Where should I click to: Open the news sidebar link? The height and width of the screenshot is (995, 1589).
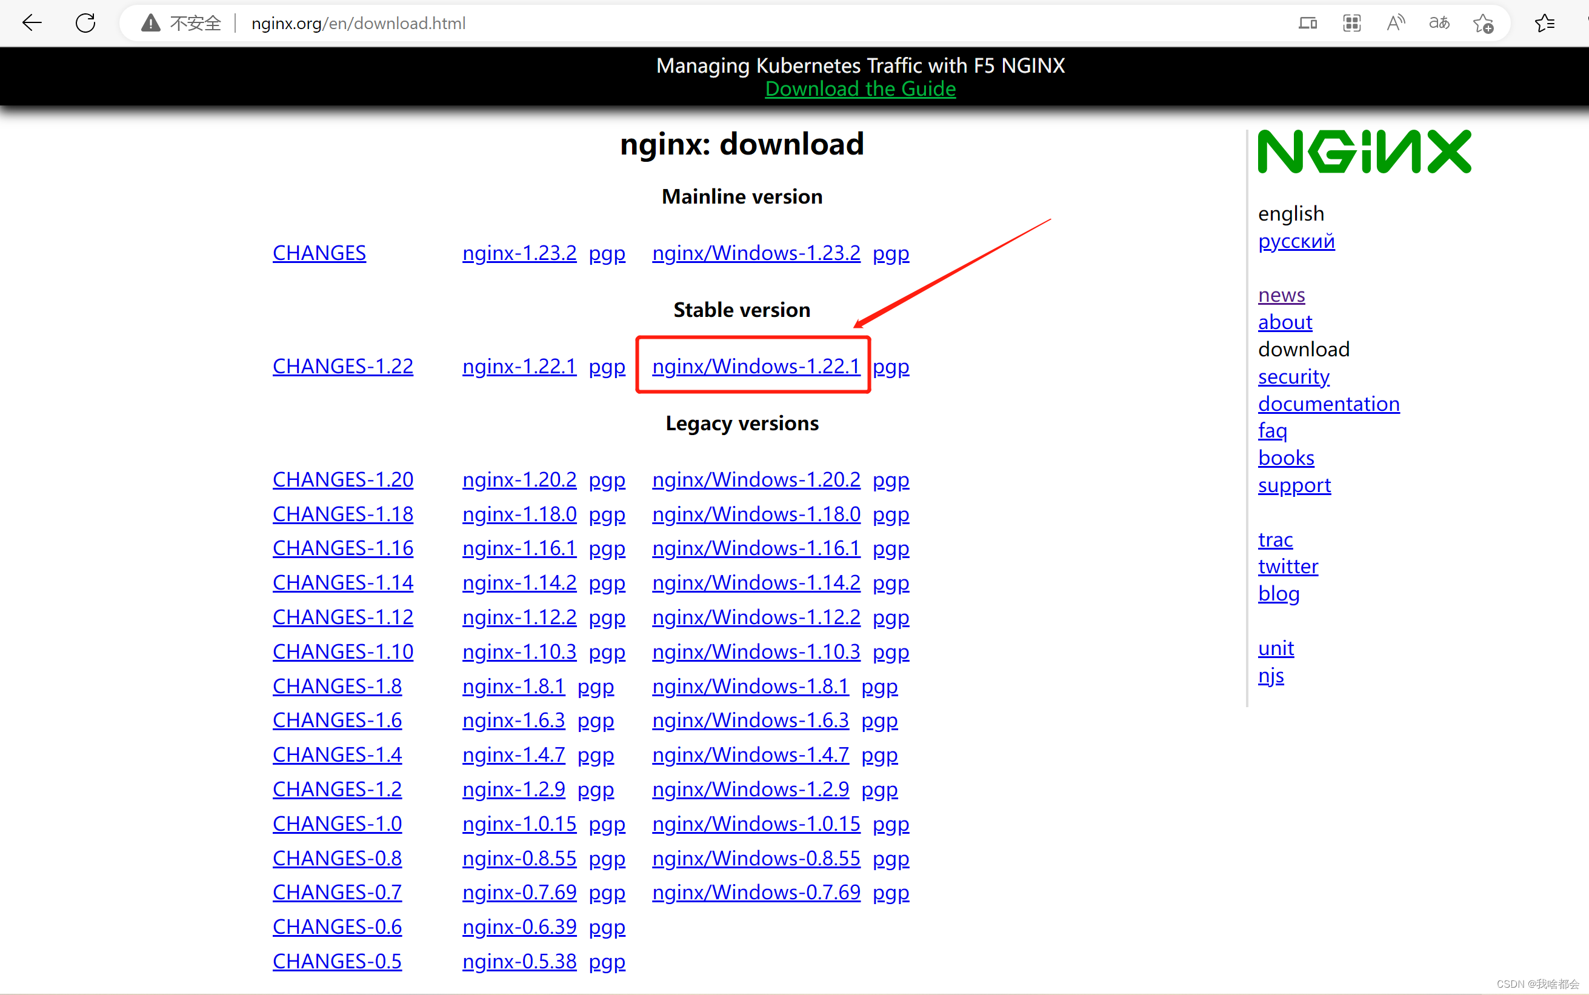(x=1281, y=295)
